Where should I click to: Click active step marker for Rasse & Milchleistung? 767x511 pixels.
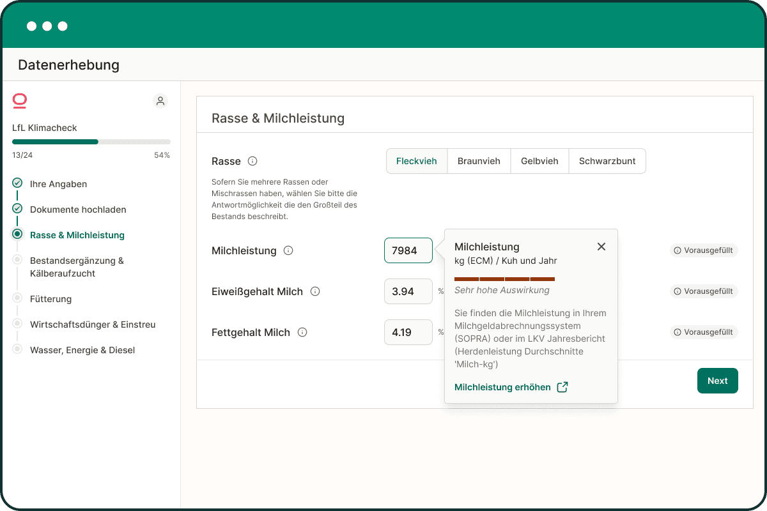coord(17,234)
